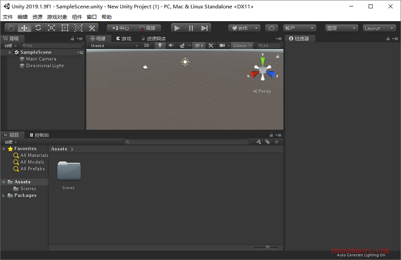The image size is (401, 260).
Task: Start Play mode
Action: (x=178, y=28)
